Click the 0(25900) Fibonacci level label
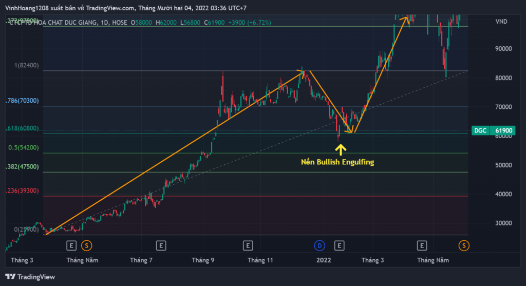This screenshot has height=286, width=526. (x=27, y=230)
